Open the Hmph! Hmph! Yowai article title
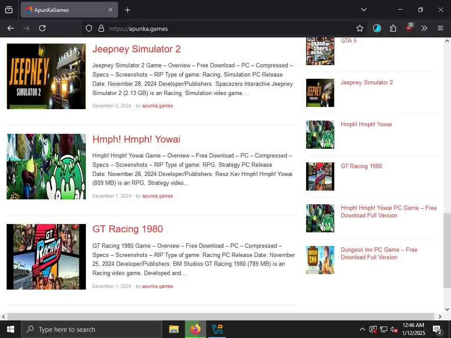 (136, 140)
